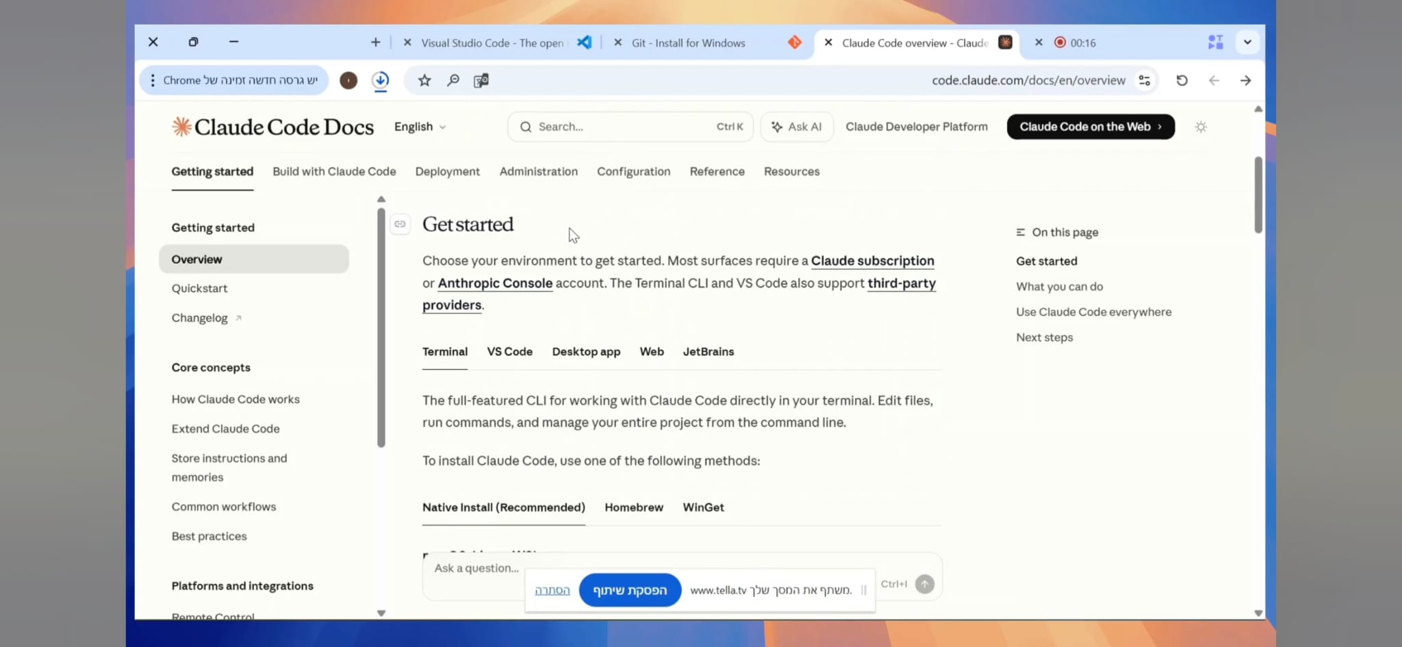This screenshot has width=1402, height=647.
Task: Open the Administration nav tab
Action: (x=538, y=171)
